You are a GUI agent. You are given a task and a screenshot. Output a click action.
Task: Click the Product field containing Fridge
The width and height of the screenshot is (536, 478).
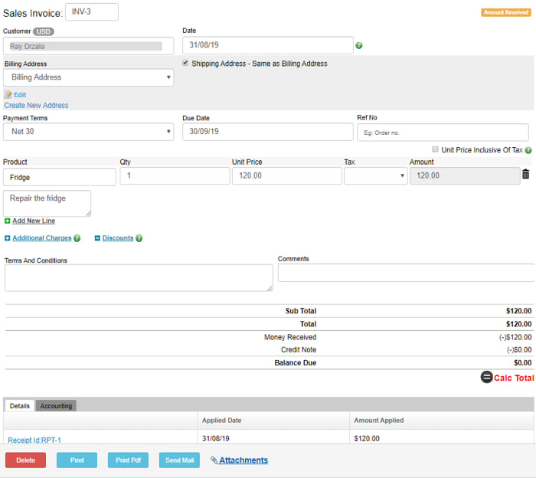pyautogui.click(x=60, y=177)
